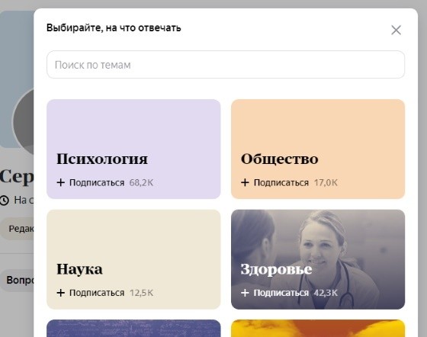Screen dimensions: 427x337
Task: Click the 42,3K subscriber count
Action: coord(326,293)
